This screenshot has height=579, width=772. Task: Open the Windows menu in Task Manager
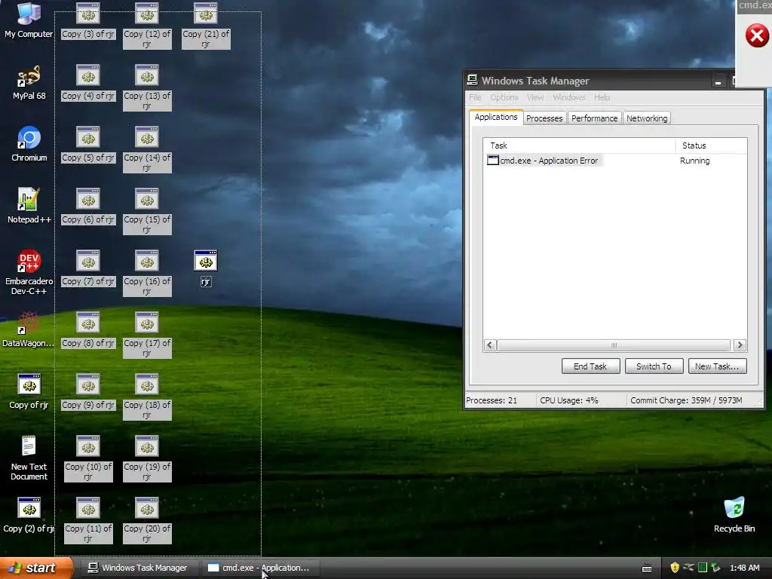(569, 97)
